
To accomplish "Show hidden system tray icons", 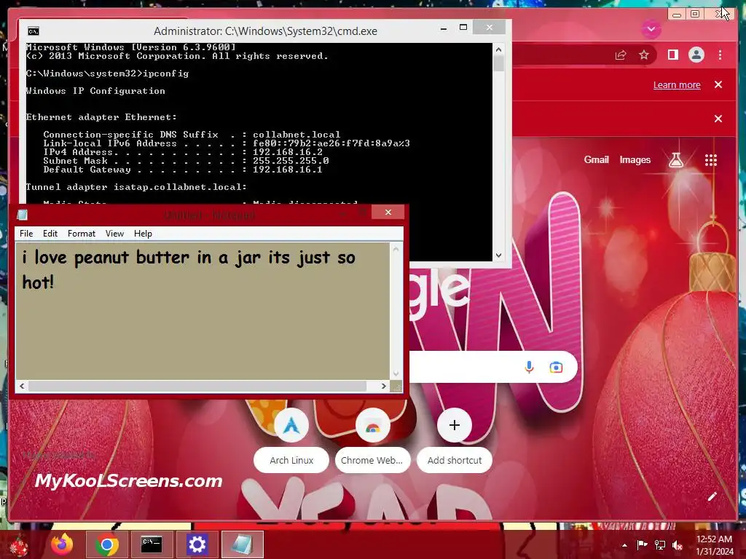I will click(624, 545).
